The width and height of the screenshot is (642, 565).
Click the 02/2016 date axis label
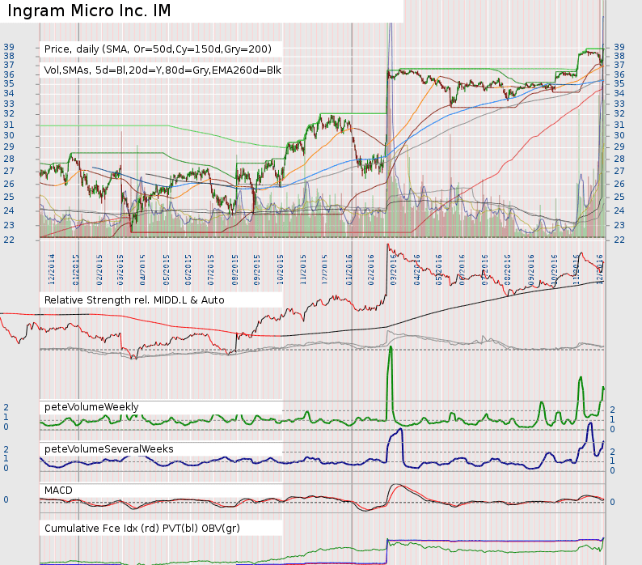point(371,270)
